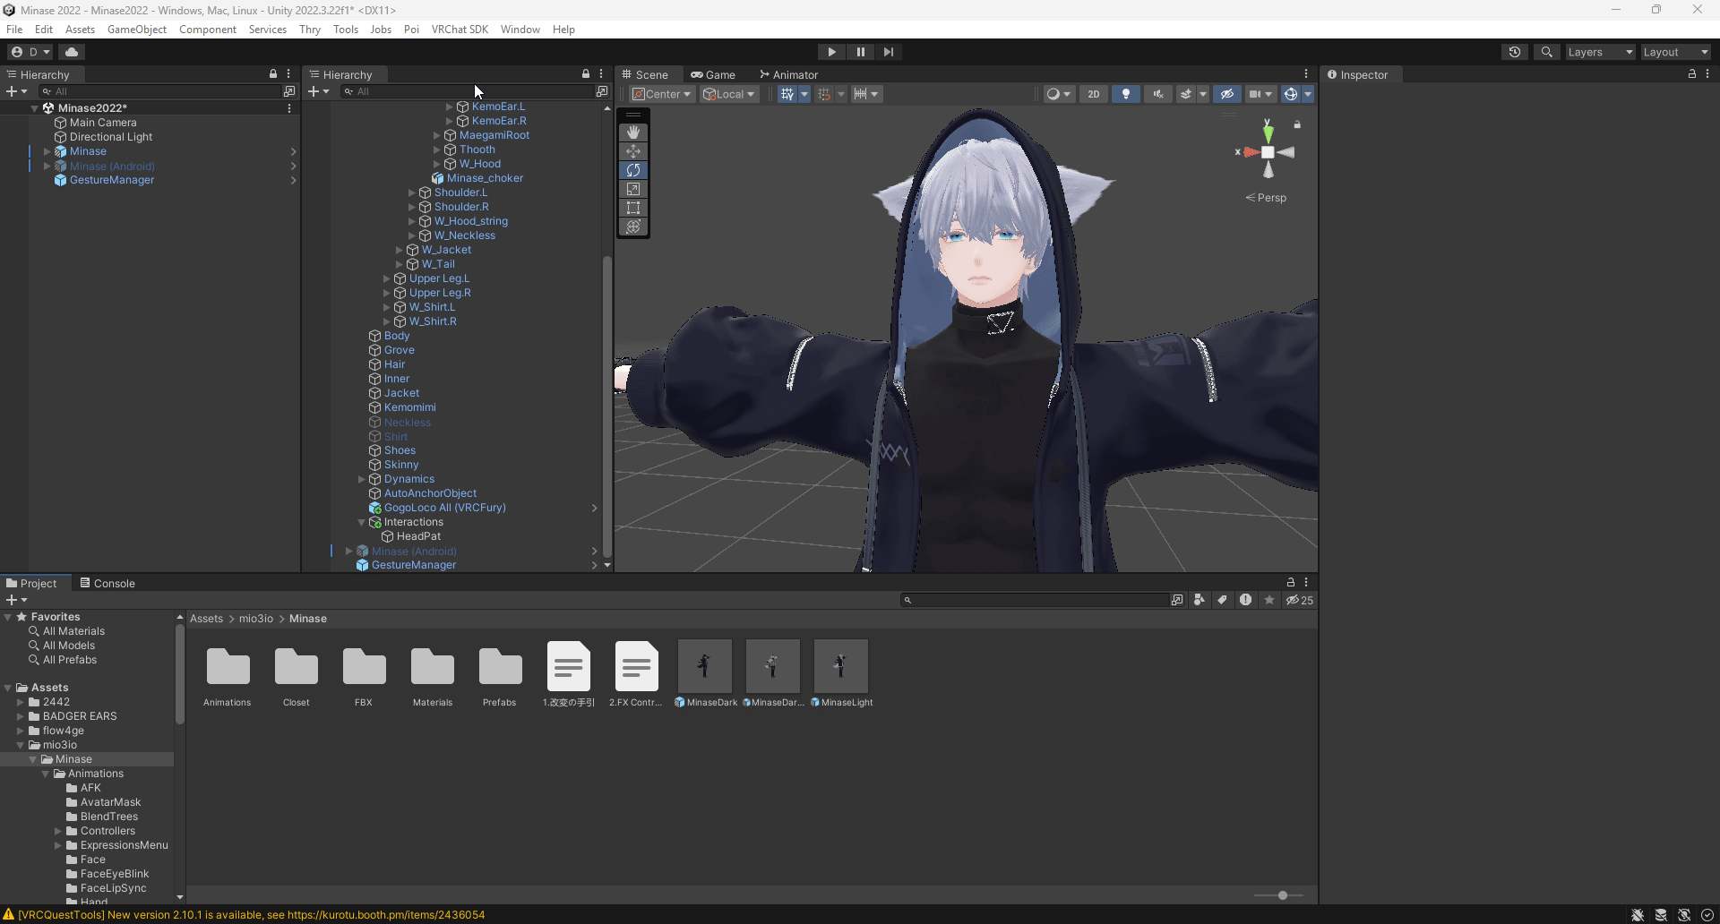
Task: Toggle 2D scene view mode
Action: coord(1094,94)
